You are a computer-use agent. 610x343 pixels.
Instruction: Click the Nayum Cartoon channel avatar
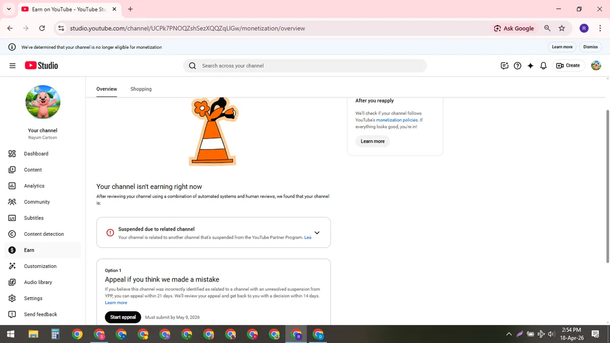point(43,103)
